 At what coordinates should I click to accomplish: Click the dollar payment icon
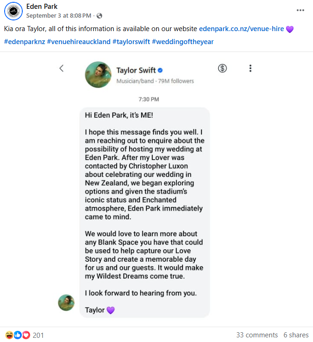[x=222, y=69]
